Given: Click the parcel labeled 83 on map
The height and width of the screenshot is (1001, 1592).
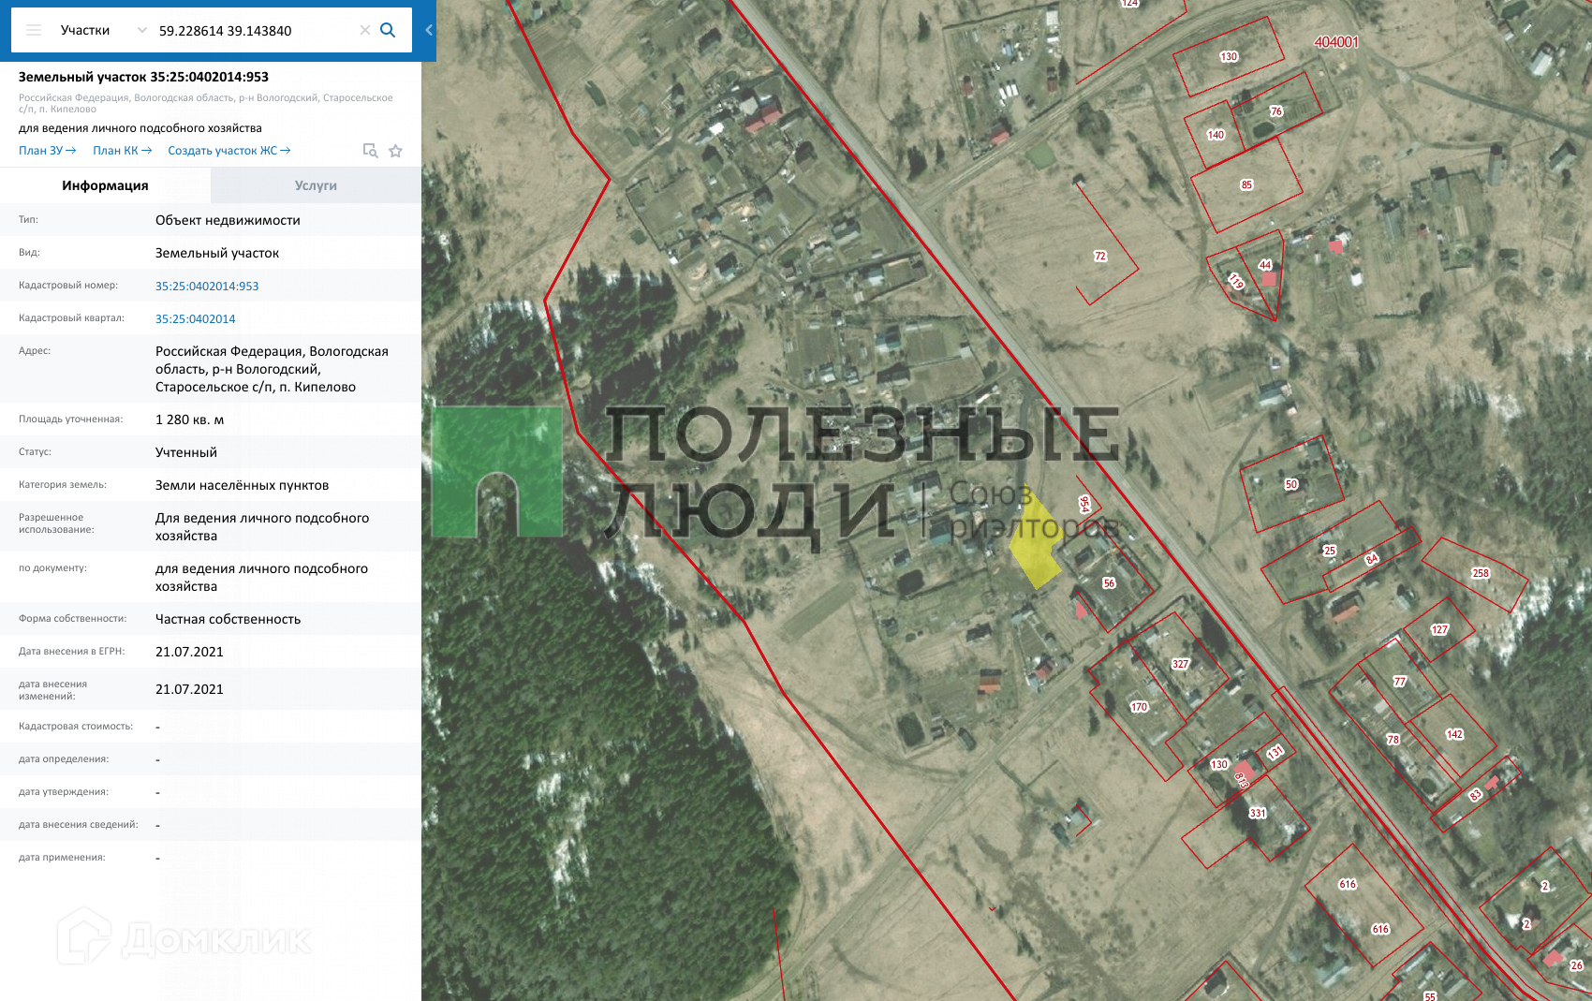Looking at the screenshot, I should tap(1476, 795).
